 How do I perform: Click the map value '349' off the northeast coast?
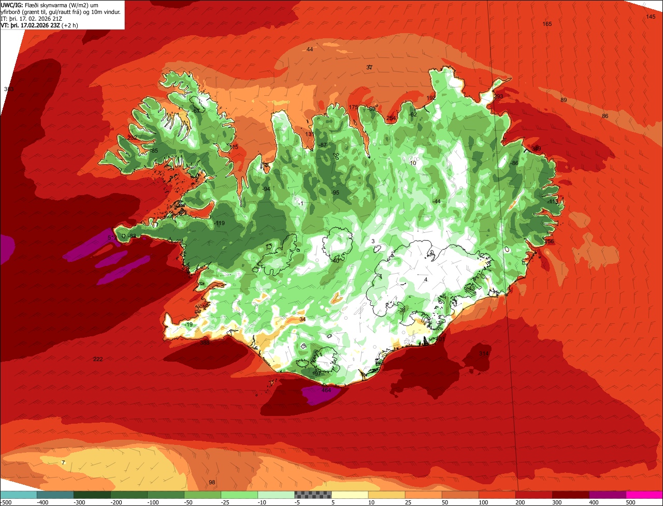[x=536, y=149]
